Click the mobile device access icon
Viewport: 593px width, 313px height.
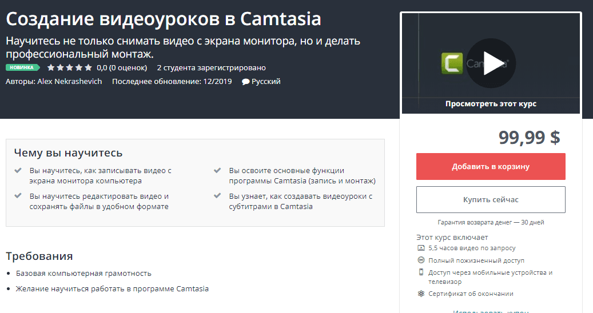[421, 272]
